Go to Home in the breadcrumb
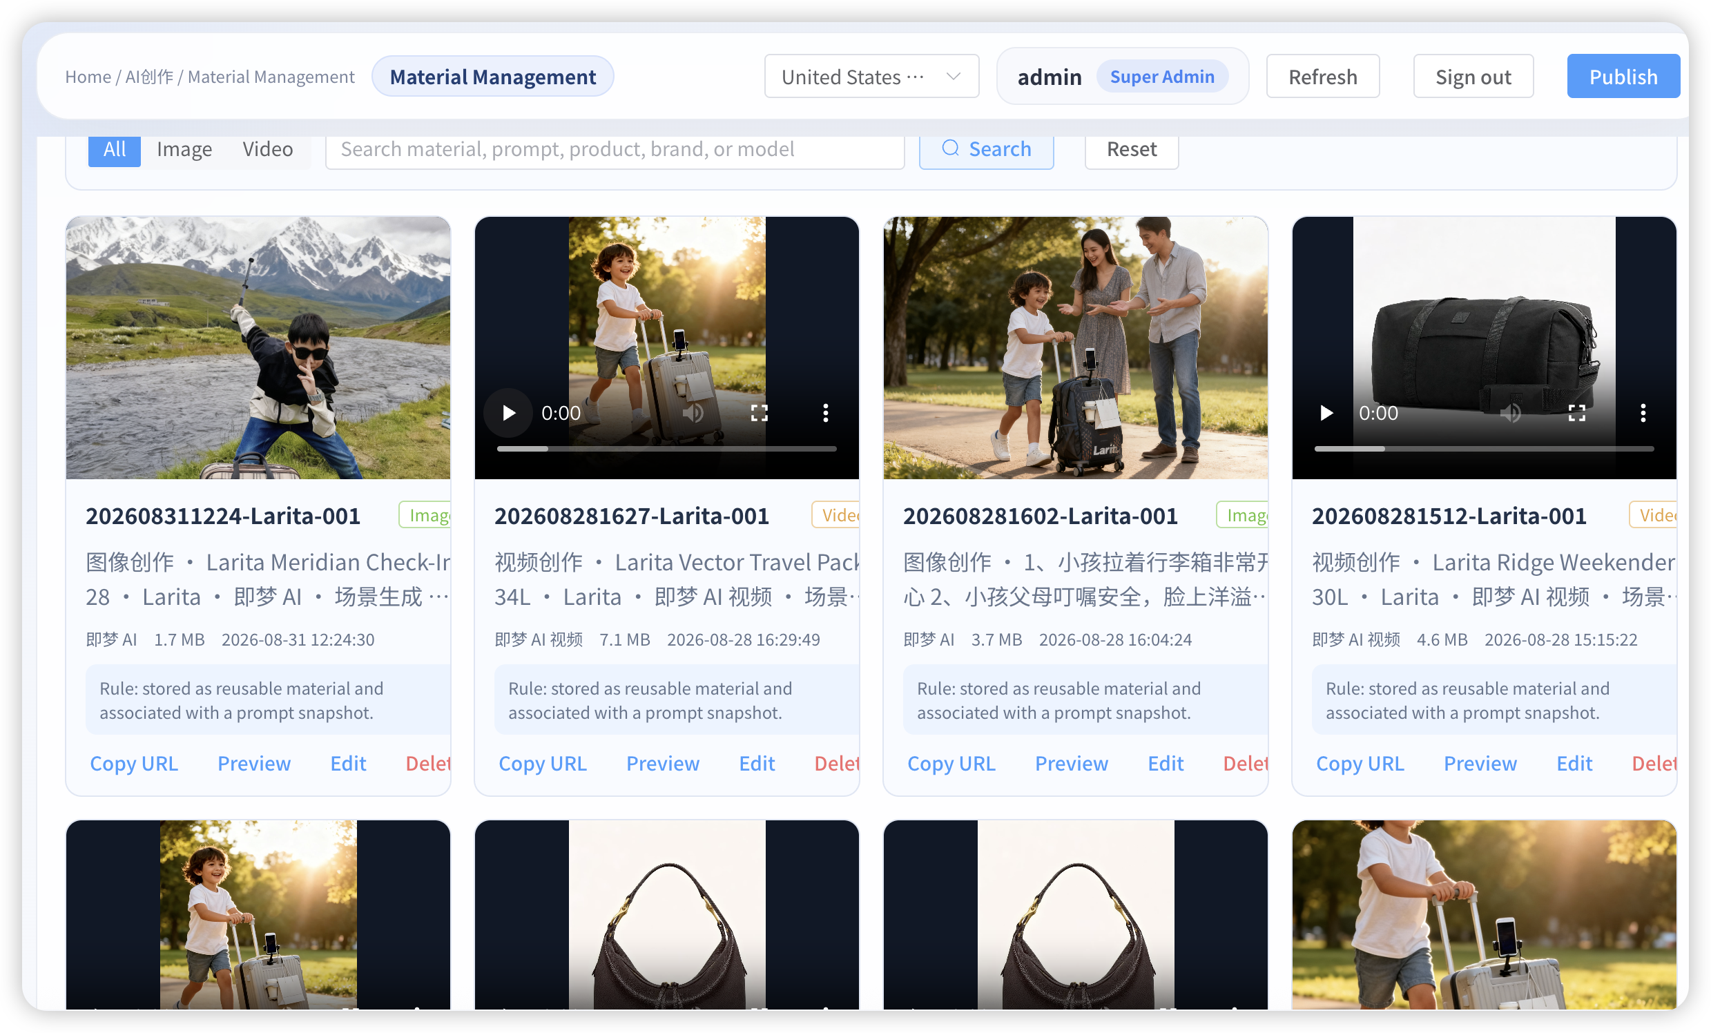Screen dimensions: 1711x1033 88,77
